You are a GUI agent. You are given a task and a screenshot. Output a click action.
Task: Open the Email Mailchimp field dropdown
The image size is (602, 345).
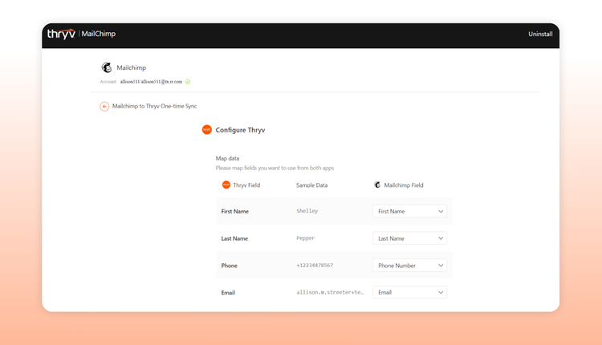click(409, 292)
